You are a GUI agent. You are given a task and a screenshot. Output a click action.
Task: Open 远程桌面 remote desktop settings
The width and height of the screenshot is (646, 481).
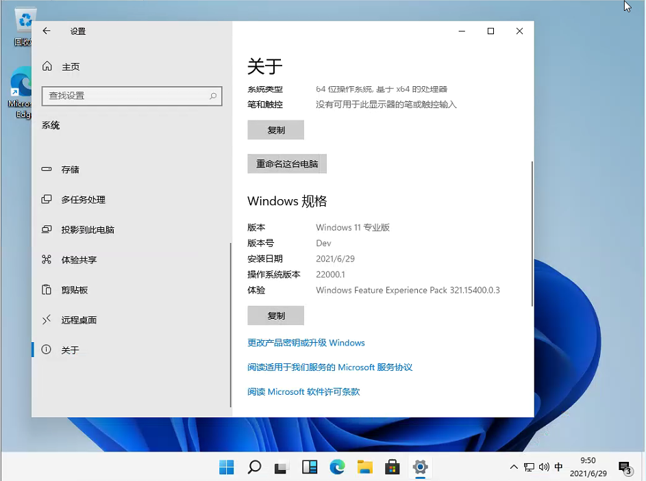79,320
